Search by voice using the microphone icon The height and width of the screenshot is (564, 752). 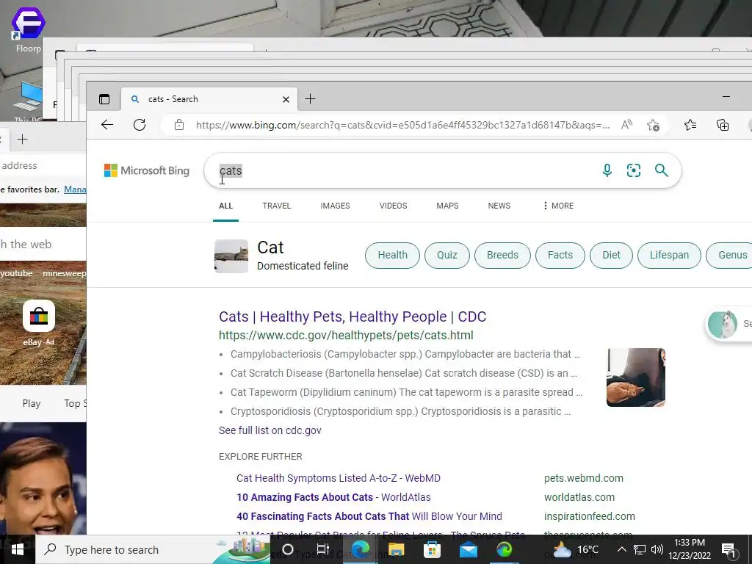click(x=607, y=170)
